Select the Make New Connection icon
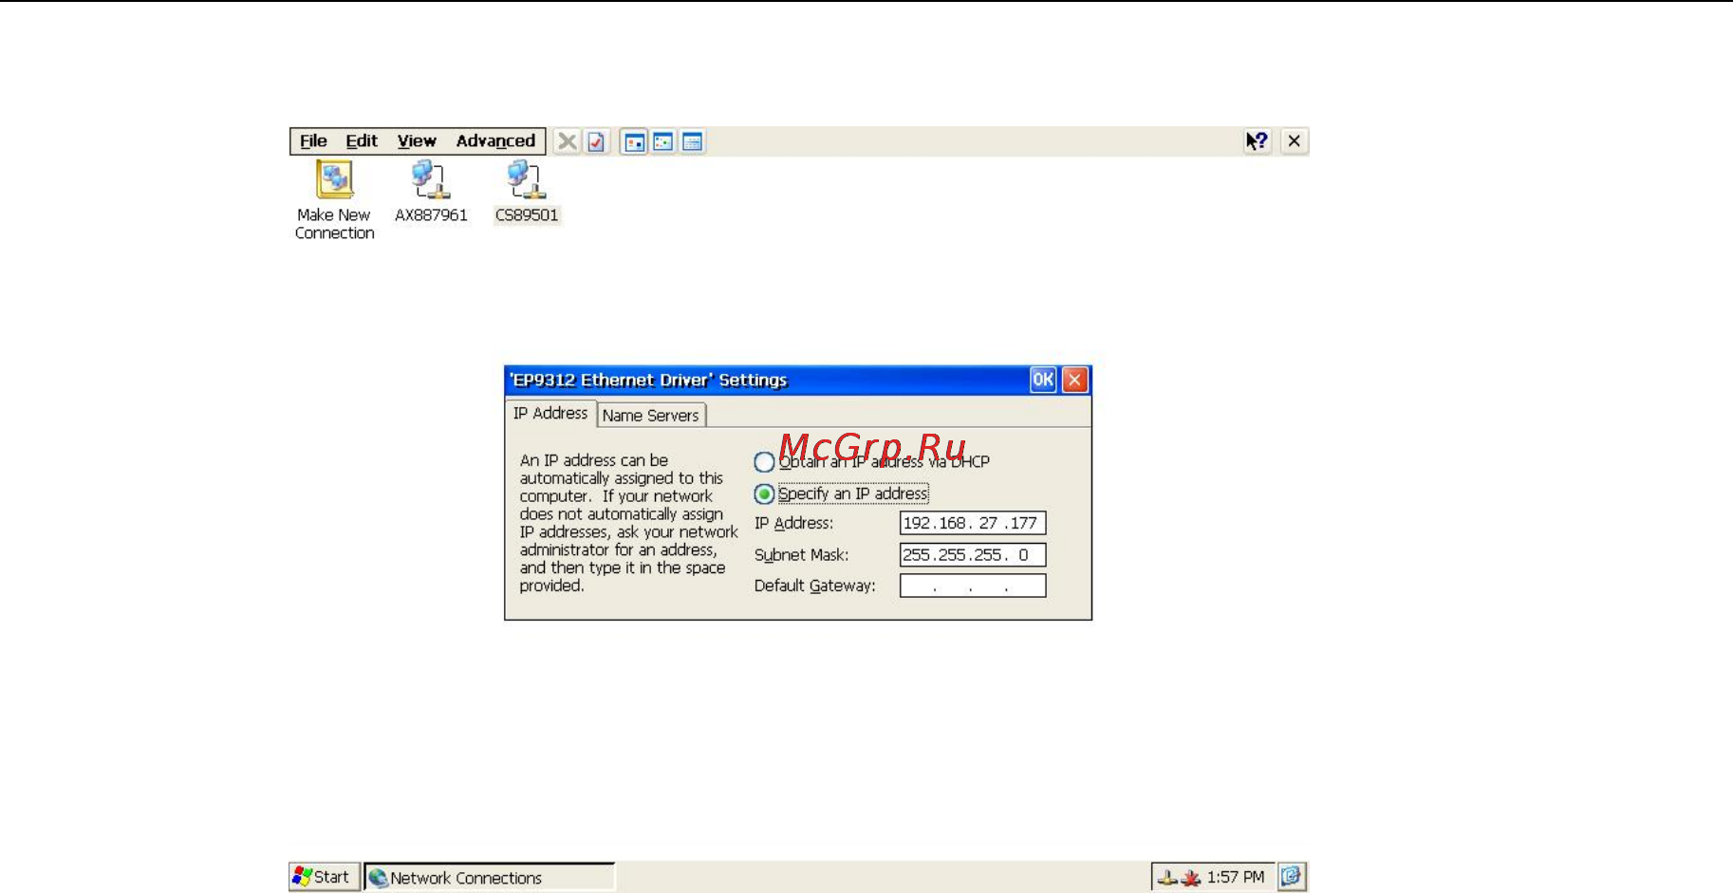Image resolution: width=1733 pixels, height=893 pixels. click(334, 200)
